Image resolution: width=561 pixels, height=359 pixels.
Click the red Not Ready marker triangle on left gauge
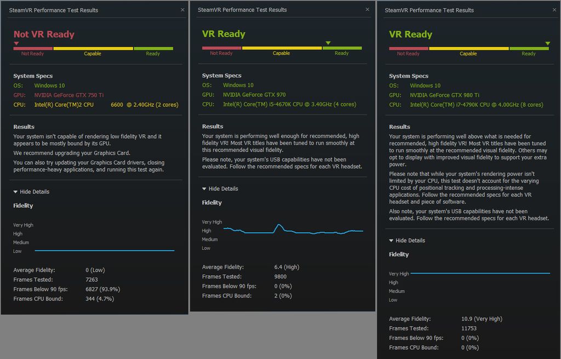coord(15,42)
